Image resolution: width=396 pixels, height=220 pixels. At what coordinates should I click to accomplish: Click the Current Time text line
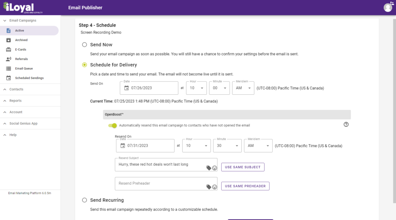154,101
